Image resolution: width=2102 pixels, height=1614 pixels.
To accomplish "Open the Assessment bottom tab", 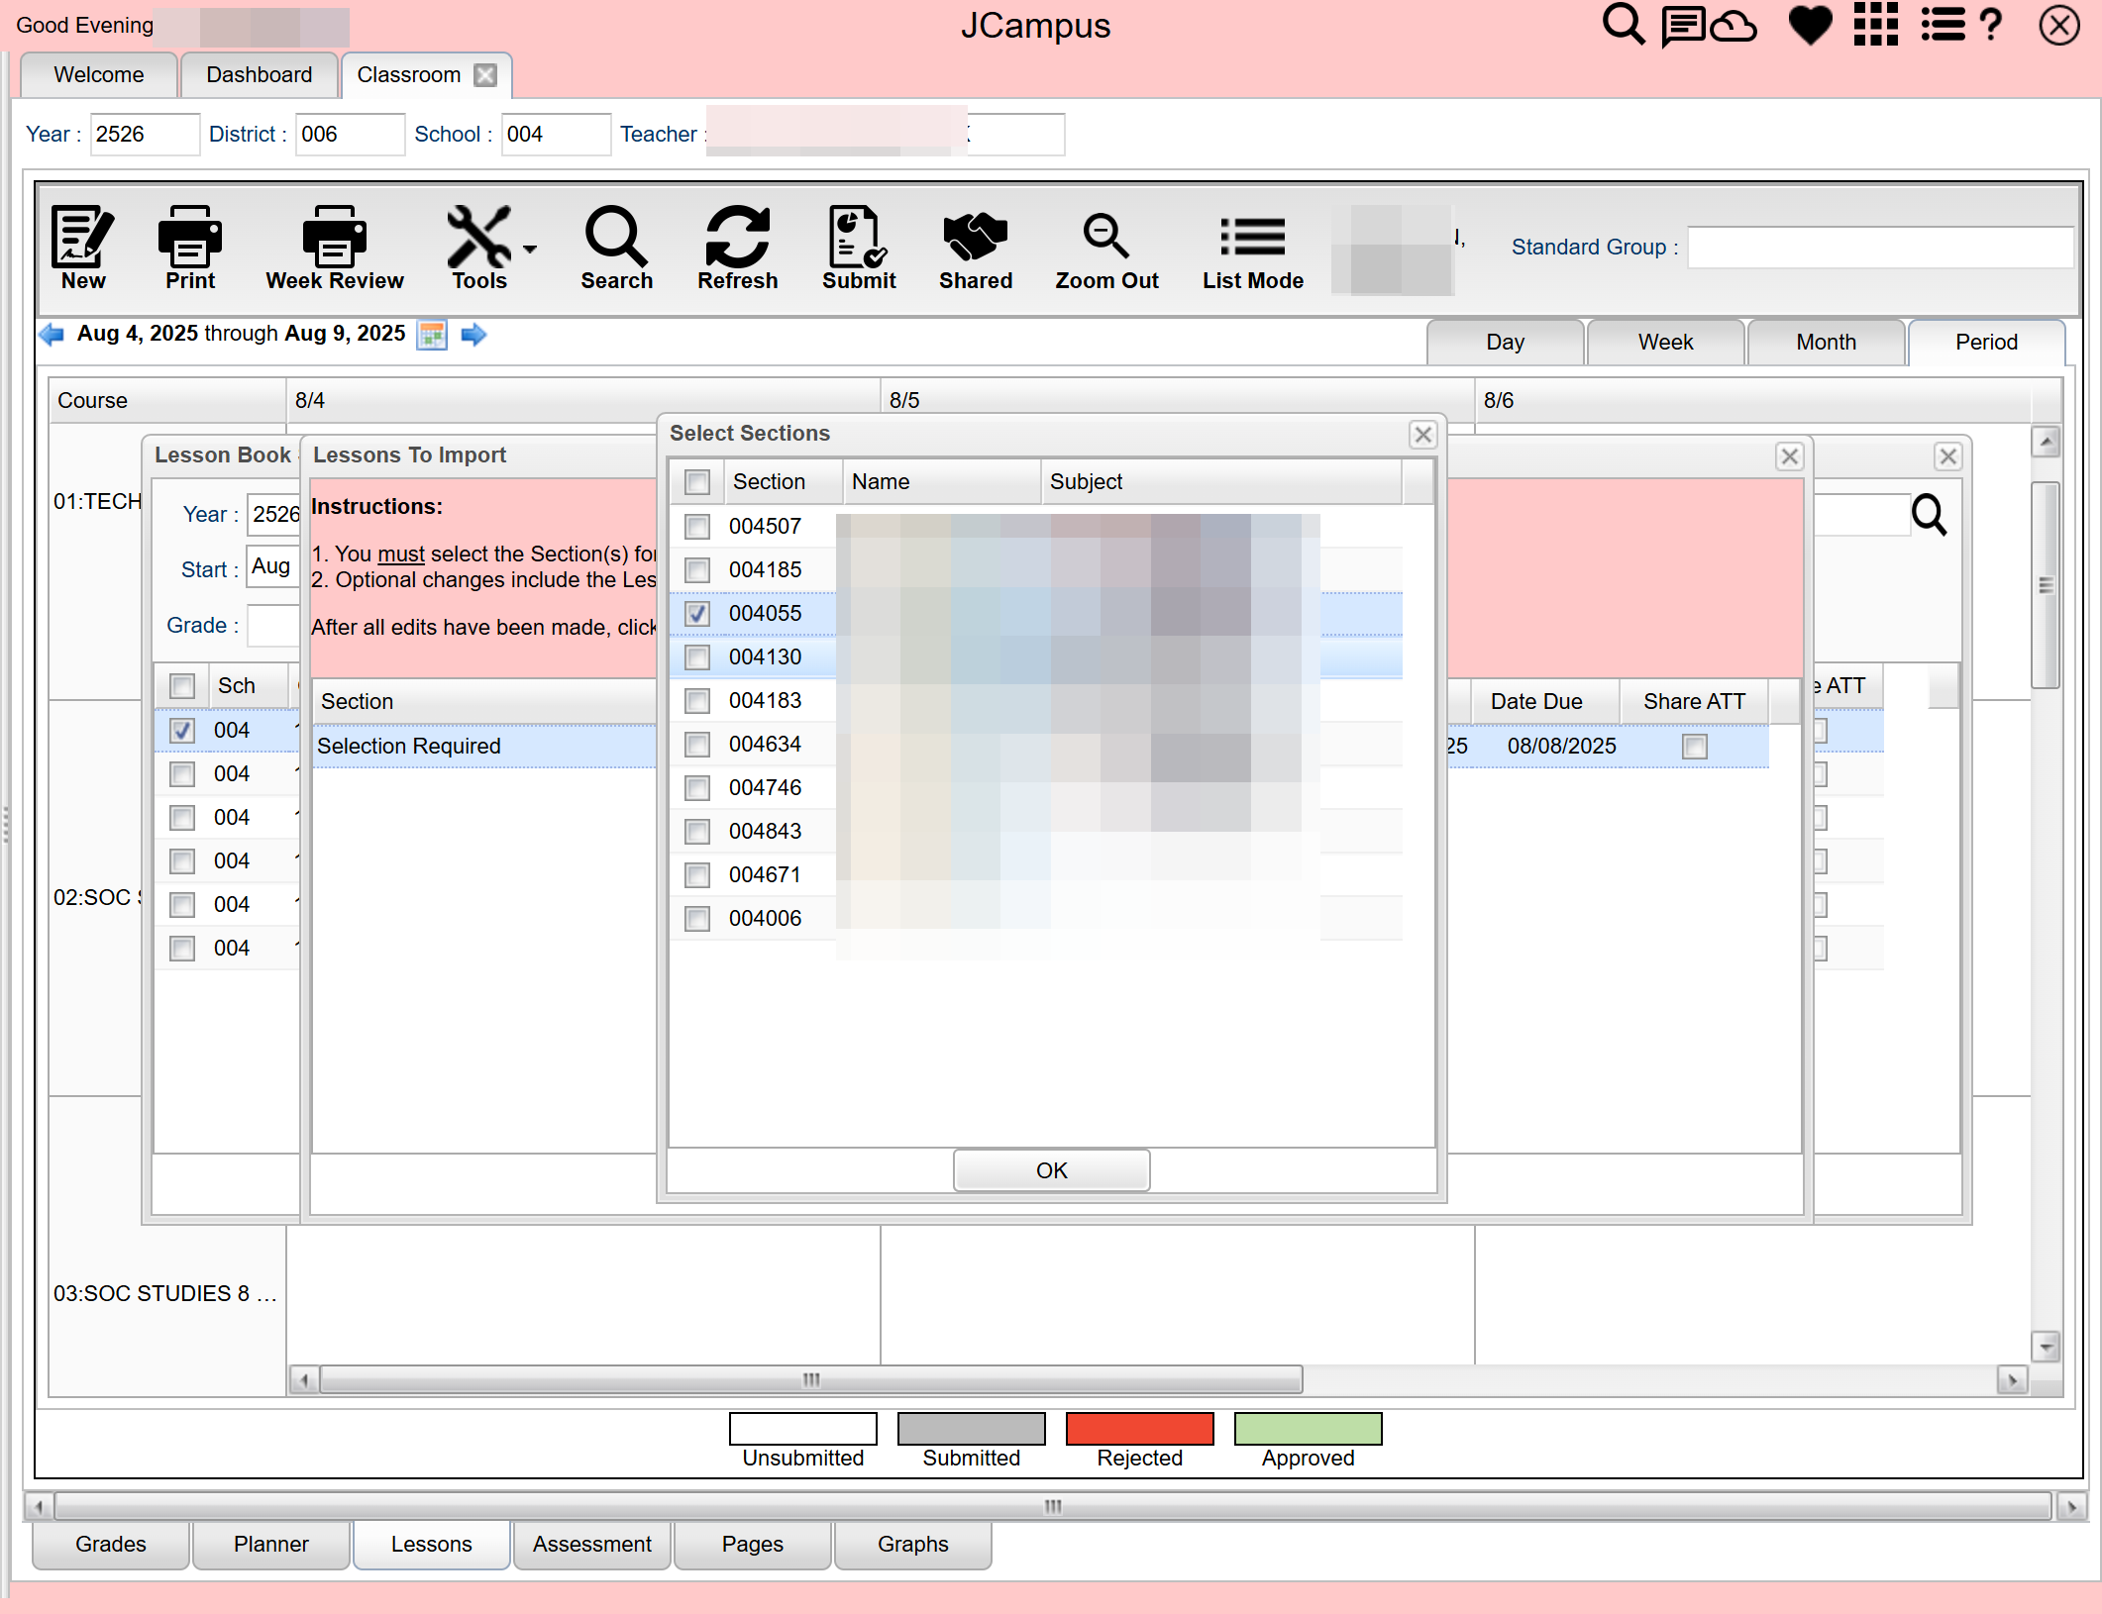I will [592, 1545].
